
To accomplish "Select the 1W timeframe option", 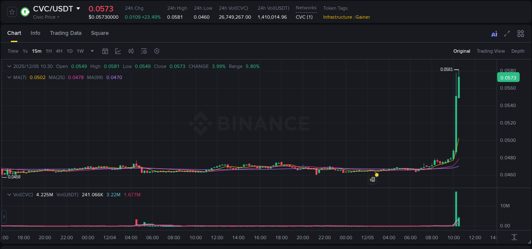I will coord(80,51).
